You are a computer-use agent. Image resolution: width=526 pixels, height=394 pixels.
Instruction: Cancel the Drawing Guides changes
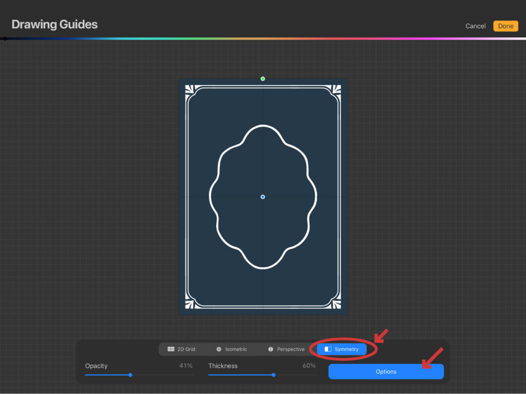coord(475,26)
